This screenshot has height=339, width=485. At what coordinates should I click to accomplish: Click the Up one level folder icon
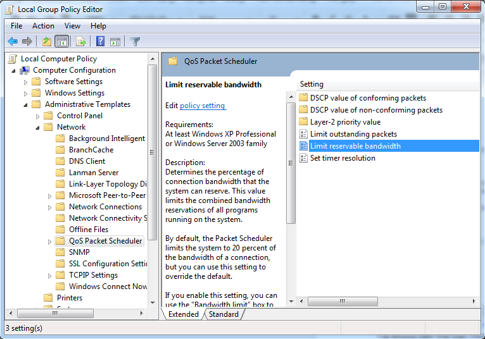46,42
